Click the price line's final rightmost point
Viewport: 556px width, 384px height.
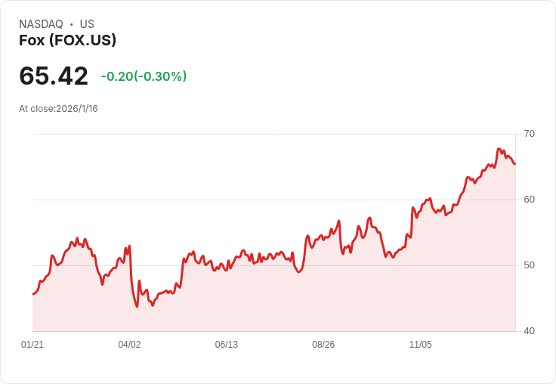click(x=515, y=164)
